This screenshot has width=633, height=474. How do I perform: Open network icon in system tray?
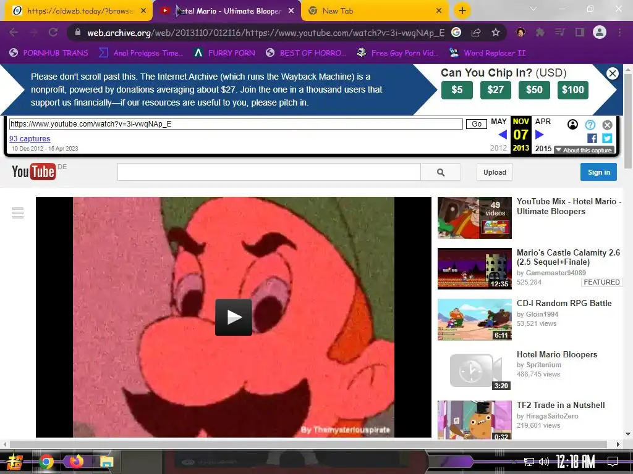coord(529,462)
